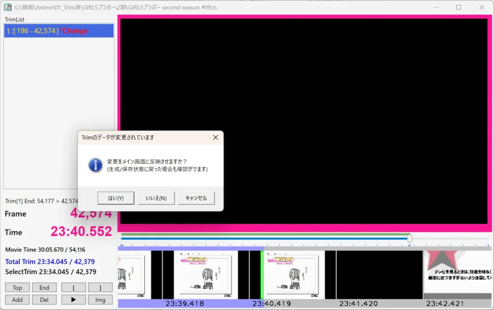The height and width of the screenshot is (310, 494).
Task: Select black frame thumbnail at 23:41.420
Action: (379, 274)
